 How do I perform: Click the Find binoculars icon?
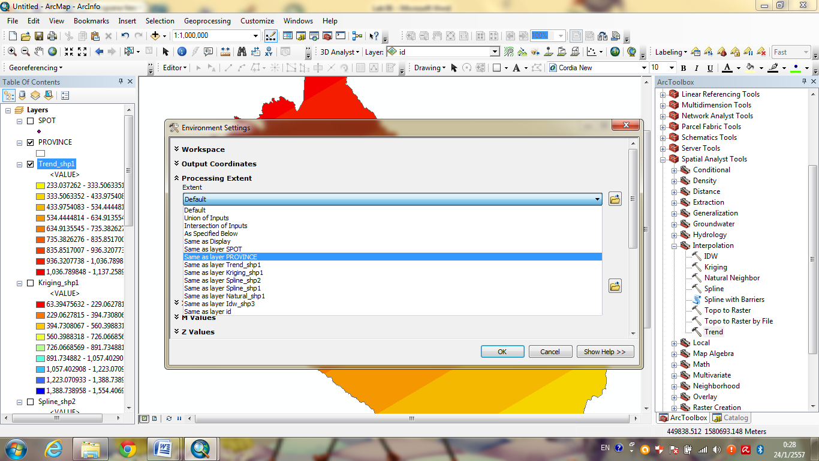(242, 52)
